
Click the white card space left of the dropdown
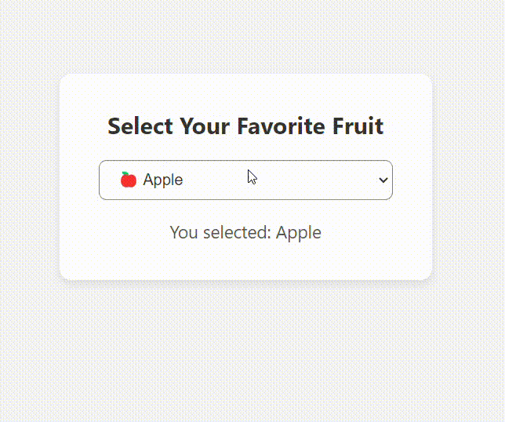click(79, 180)
